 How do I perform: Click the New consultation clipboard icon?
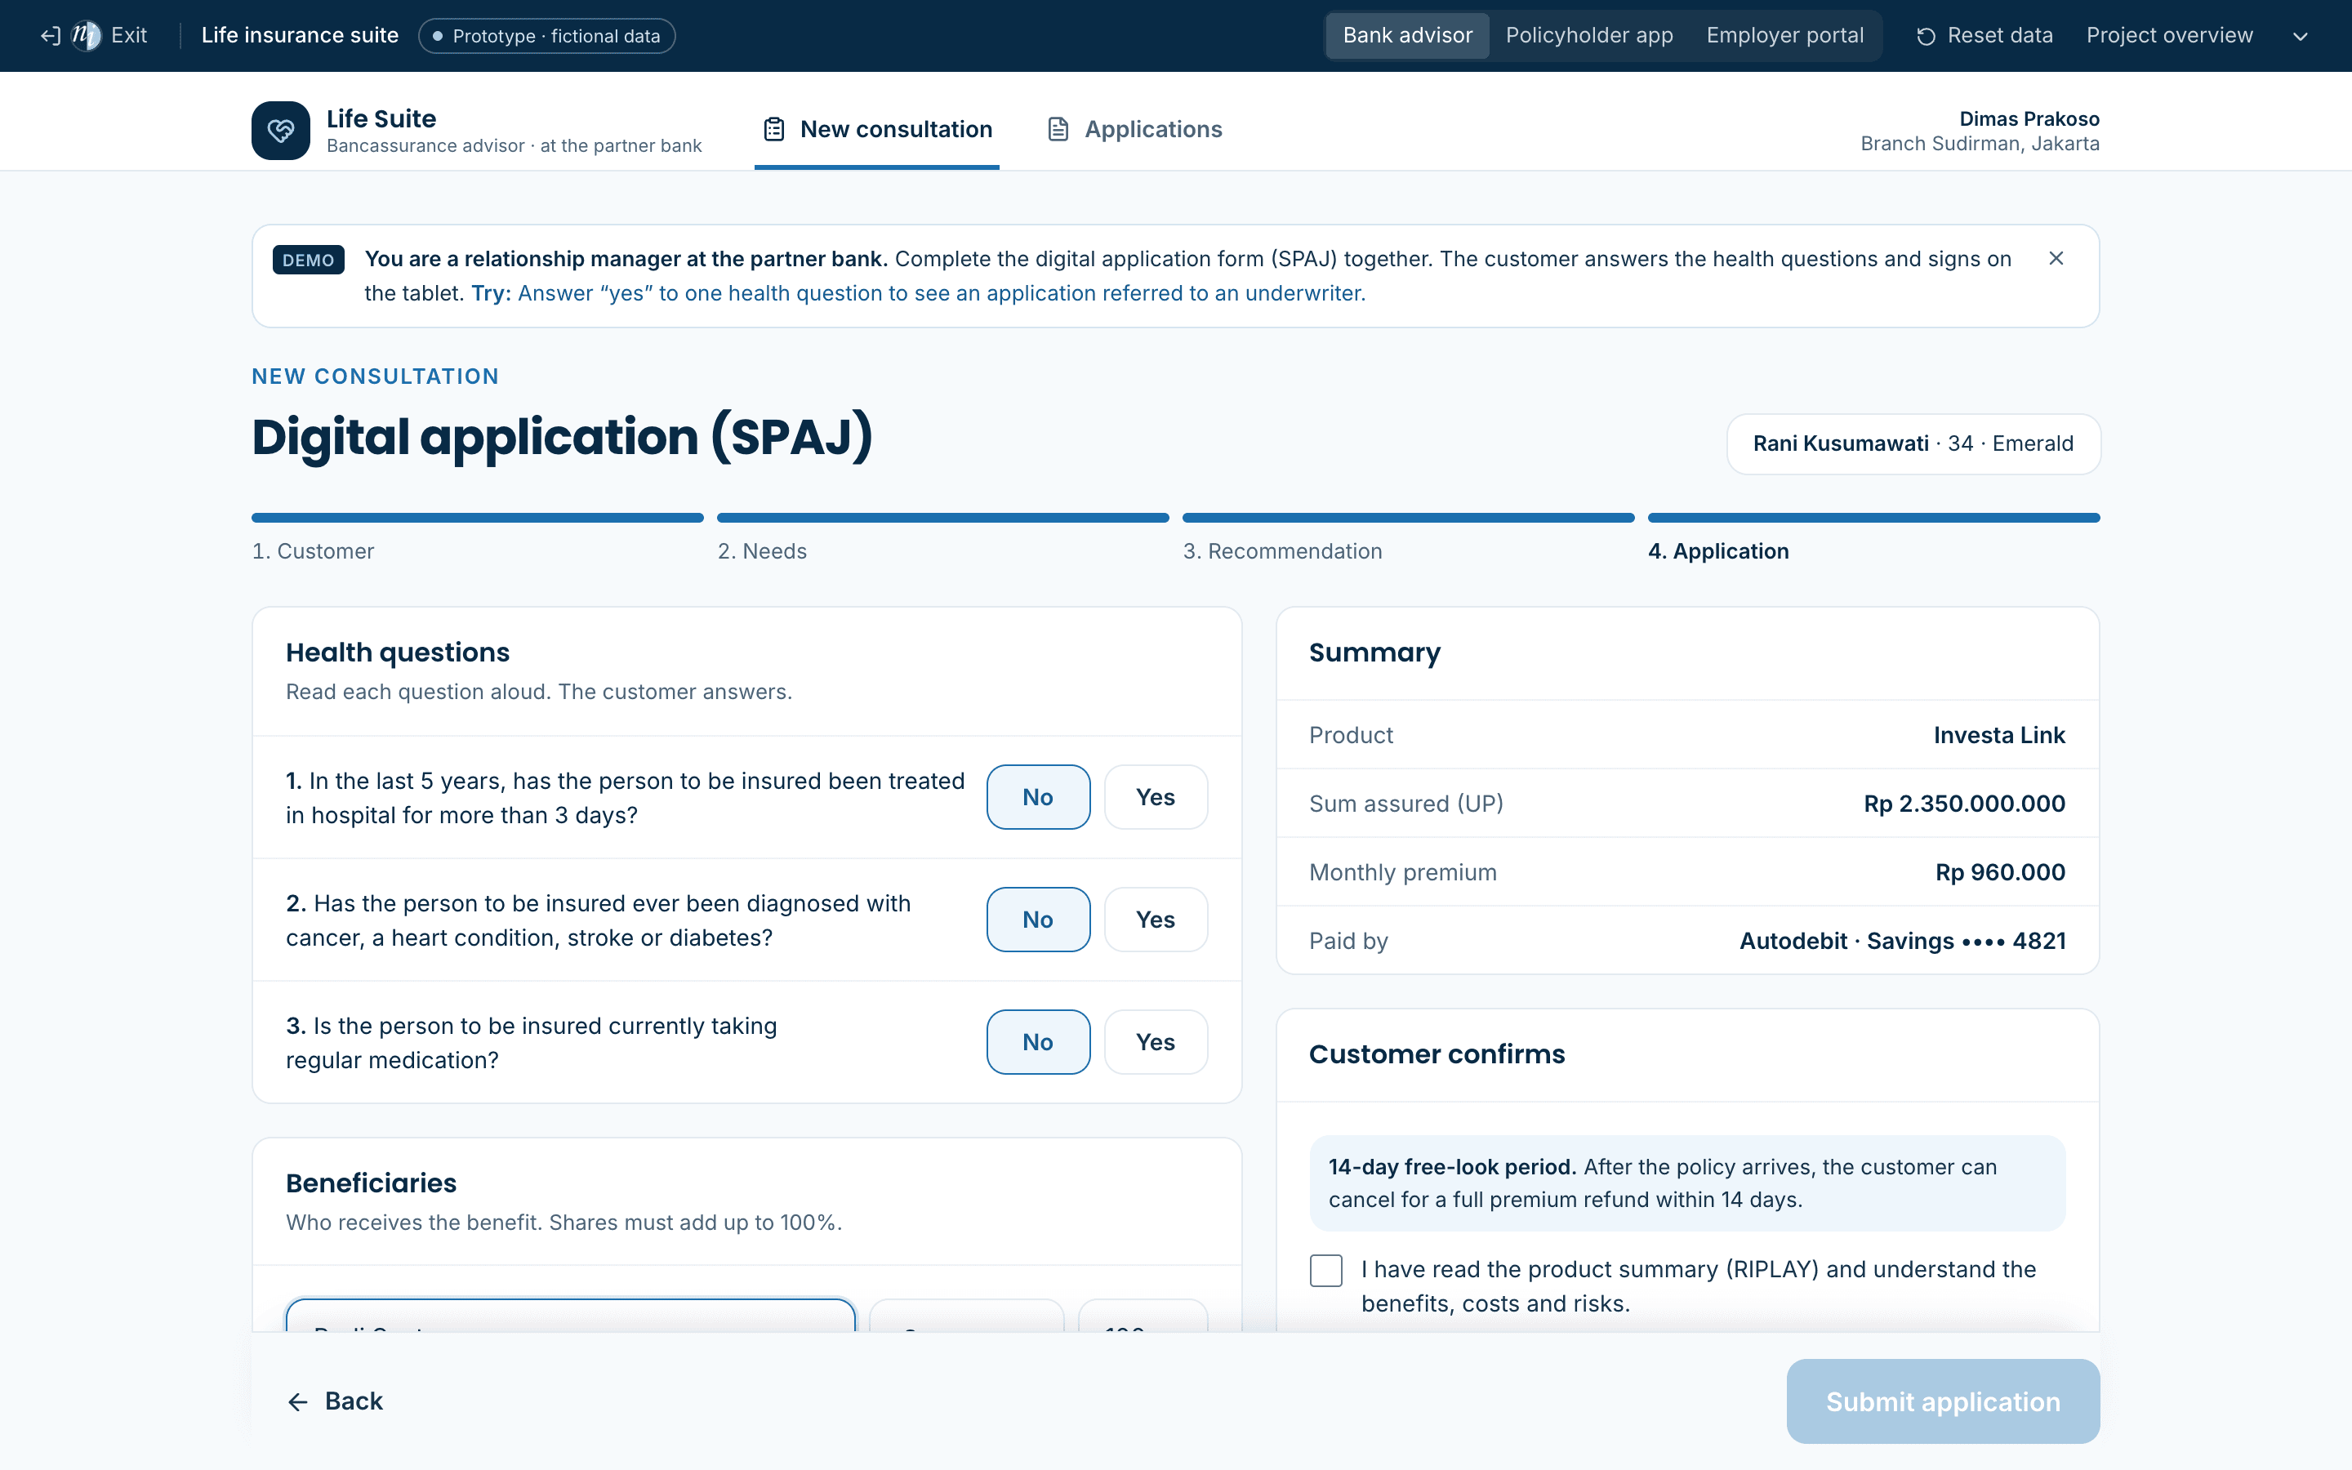(x=773, y=129)
